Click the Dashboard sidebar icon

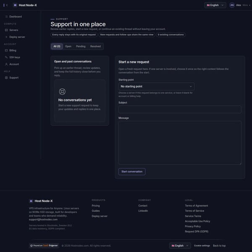[x=6, y=16]
